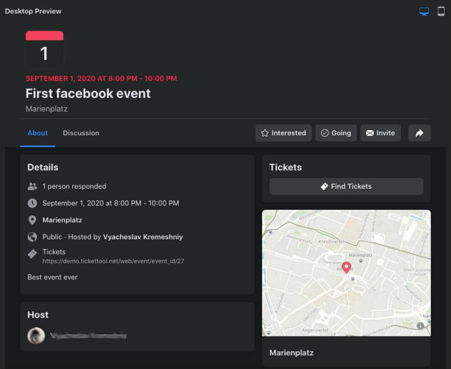Click the Host section heading
The height and width of the screenshot is (369, 451).
click(x=38, y=315)
